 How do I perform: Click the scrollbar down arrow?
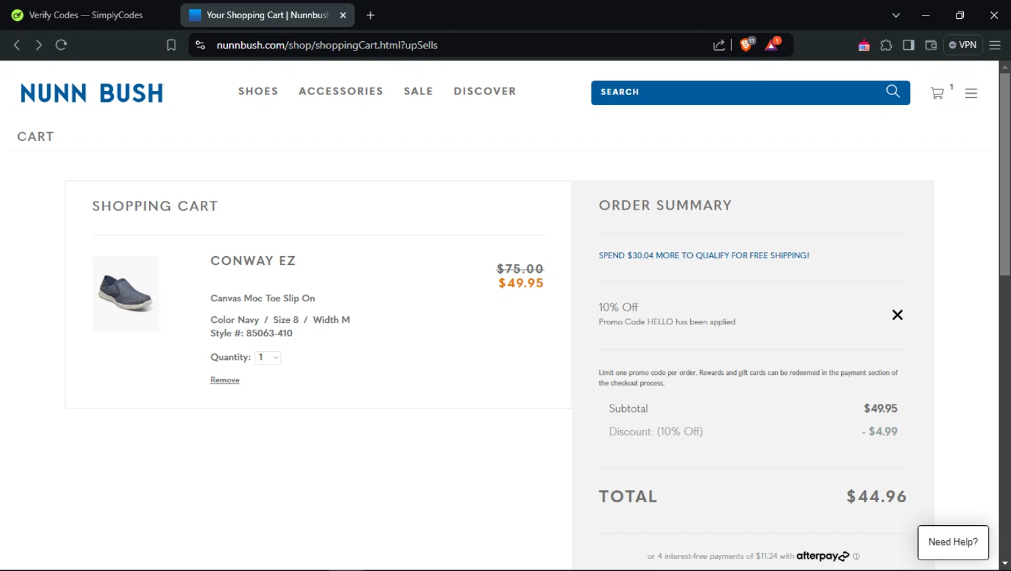(x=1005, y=564)
